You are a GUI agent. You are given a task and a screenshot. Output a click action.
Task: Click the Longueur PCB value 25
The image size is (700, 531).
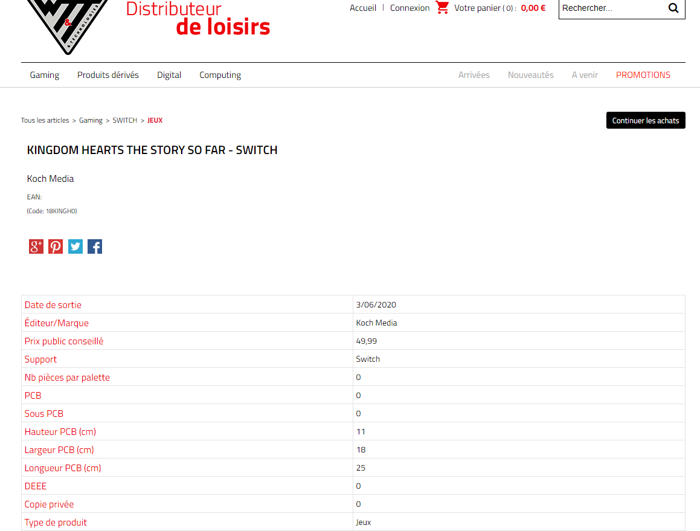point(361,468)
